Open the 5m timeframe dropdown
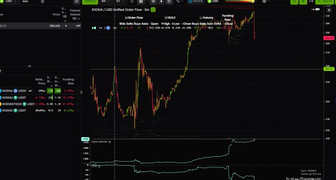Screen dimensions: 336x180 (105, 1)
